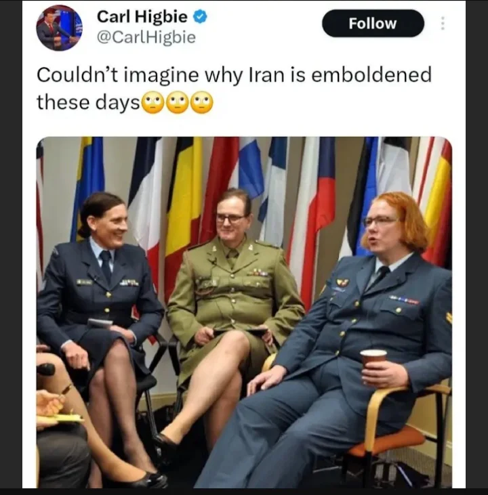Click the paper coffee cup in the photo
The image size is (488, 495).
click(x=373, y=366)
